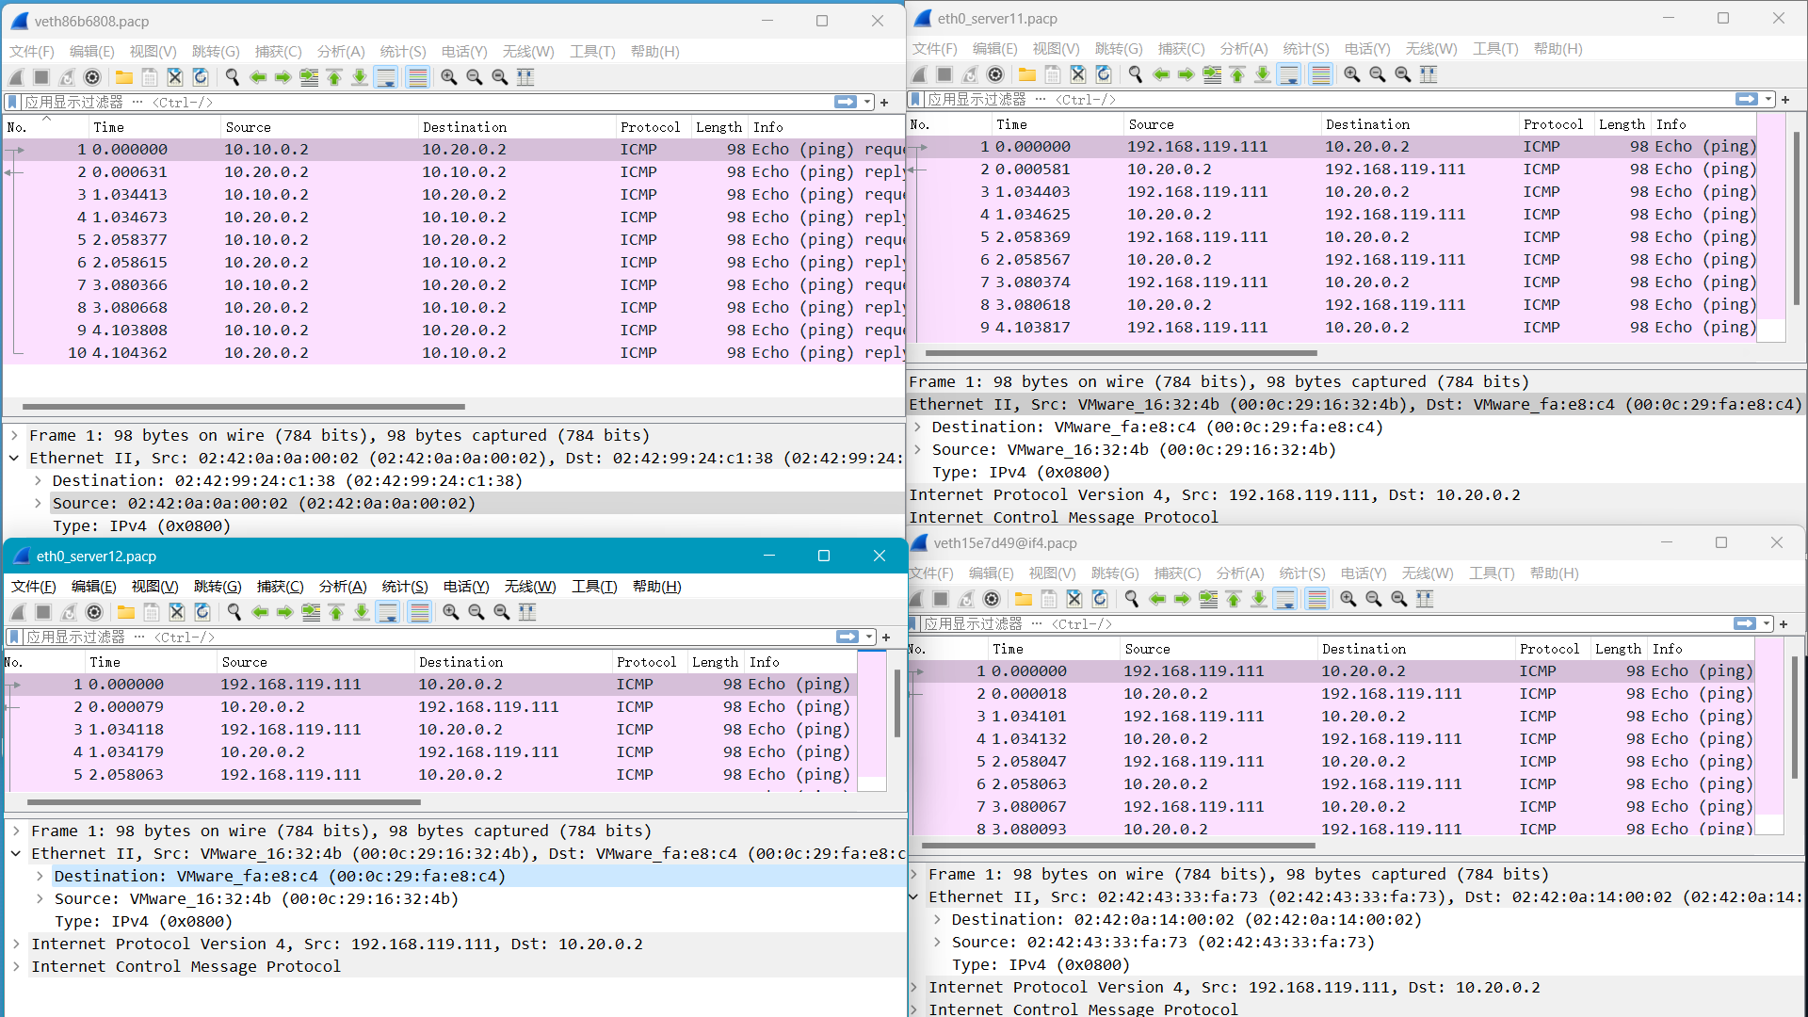The image size is (1808, 1017).
Task: Open capture options in veth86b6808.pacp toolbar
Action: (x=92, y=77)
